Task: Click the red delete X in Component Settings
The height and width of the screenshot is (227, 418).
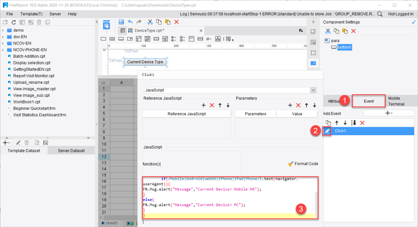Action: coord(354,31)
